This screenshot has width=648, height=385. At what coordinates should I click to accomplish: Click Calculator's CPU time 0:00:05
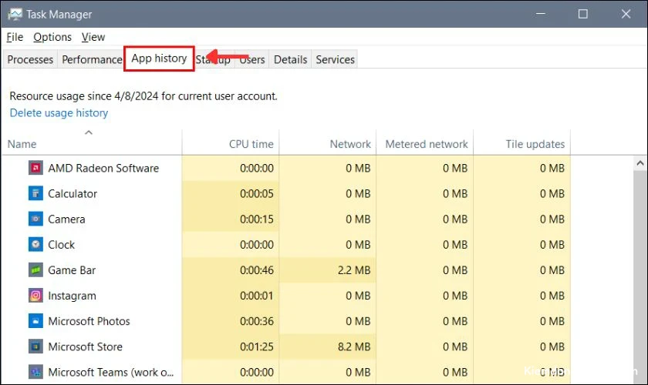click(x=257, y=193)
